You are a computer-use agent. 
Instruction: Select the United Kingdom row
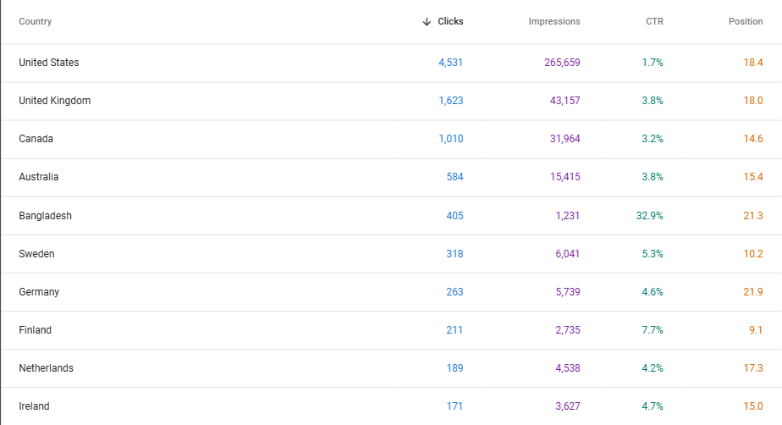[x=55, y=101]
